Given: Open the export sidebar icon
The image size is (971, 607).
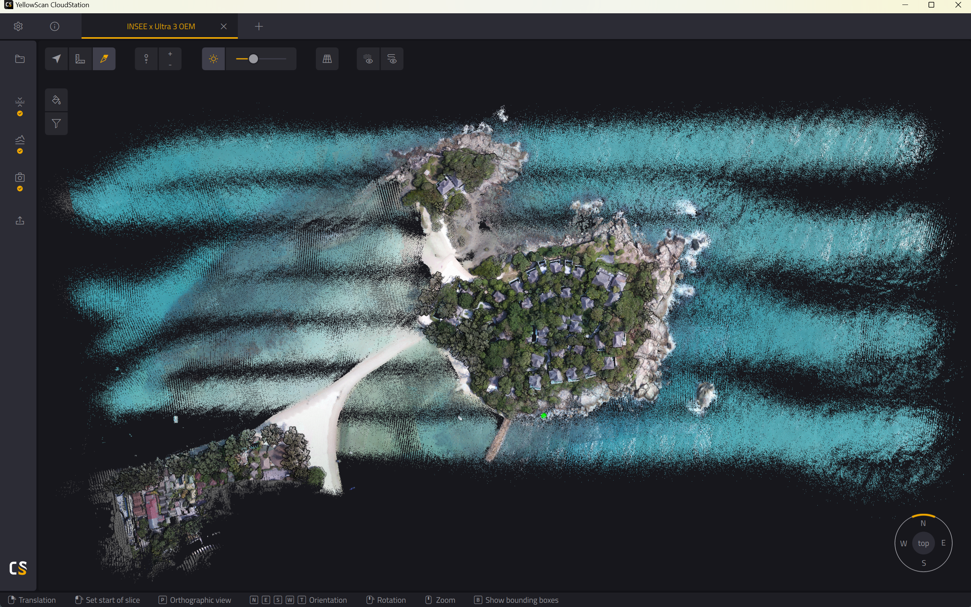Looking at the screenshot, I should coord(20,220).
